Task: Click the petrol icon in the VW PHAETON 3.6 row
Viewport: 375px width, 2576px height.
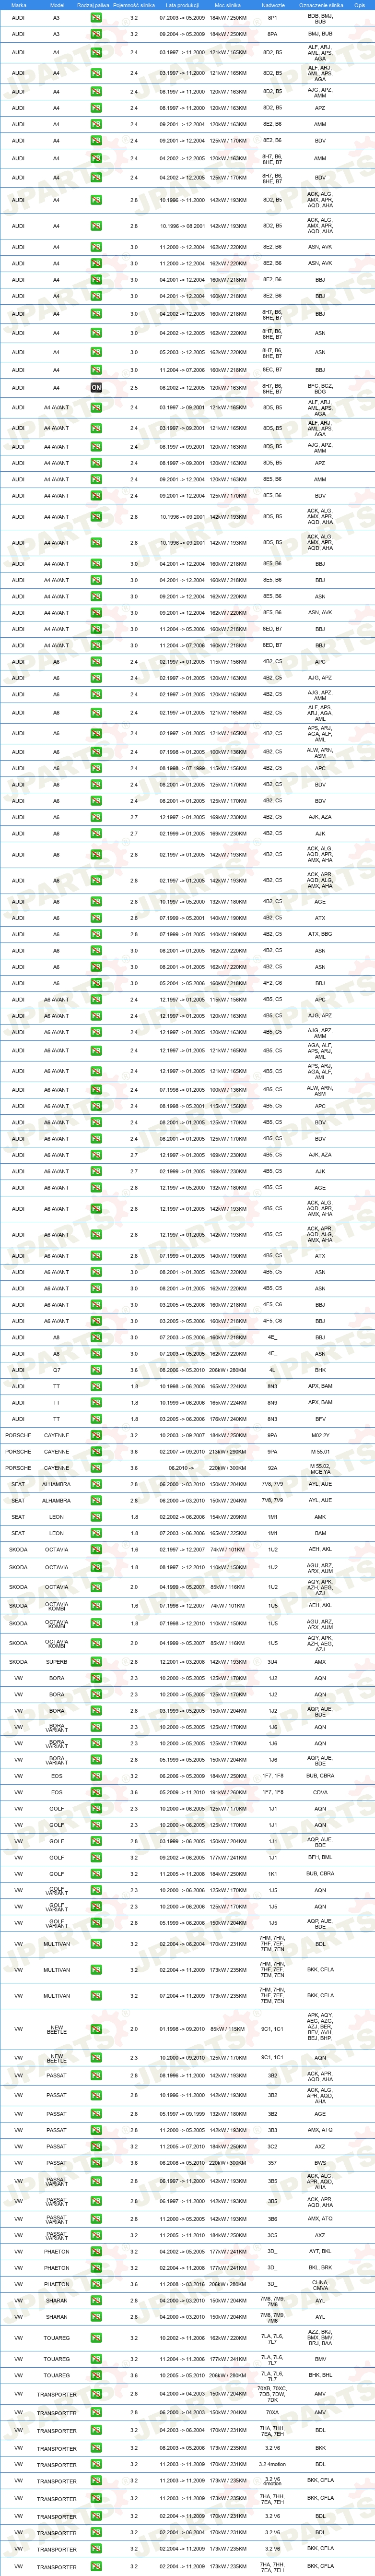Action: click(96, 2284)
